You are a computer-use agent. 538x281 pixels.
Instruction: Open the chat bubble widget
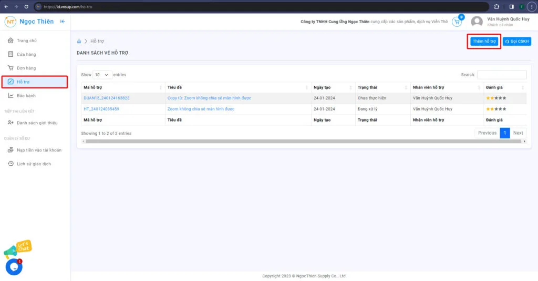(14, 267)
